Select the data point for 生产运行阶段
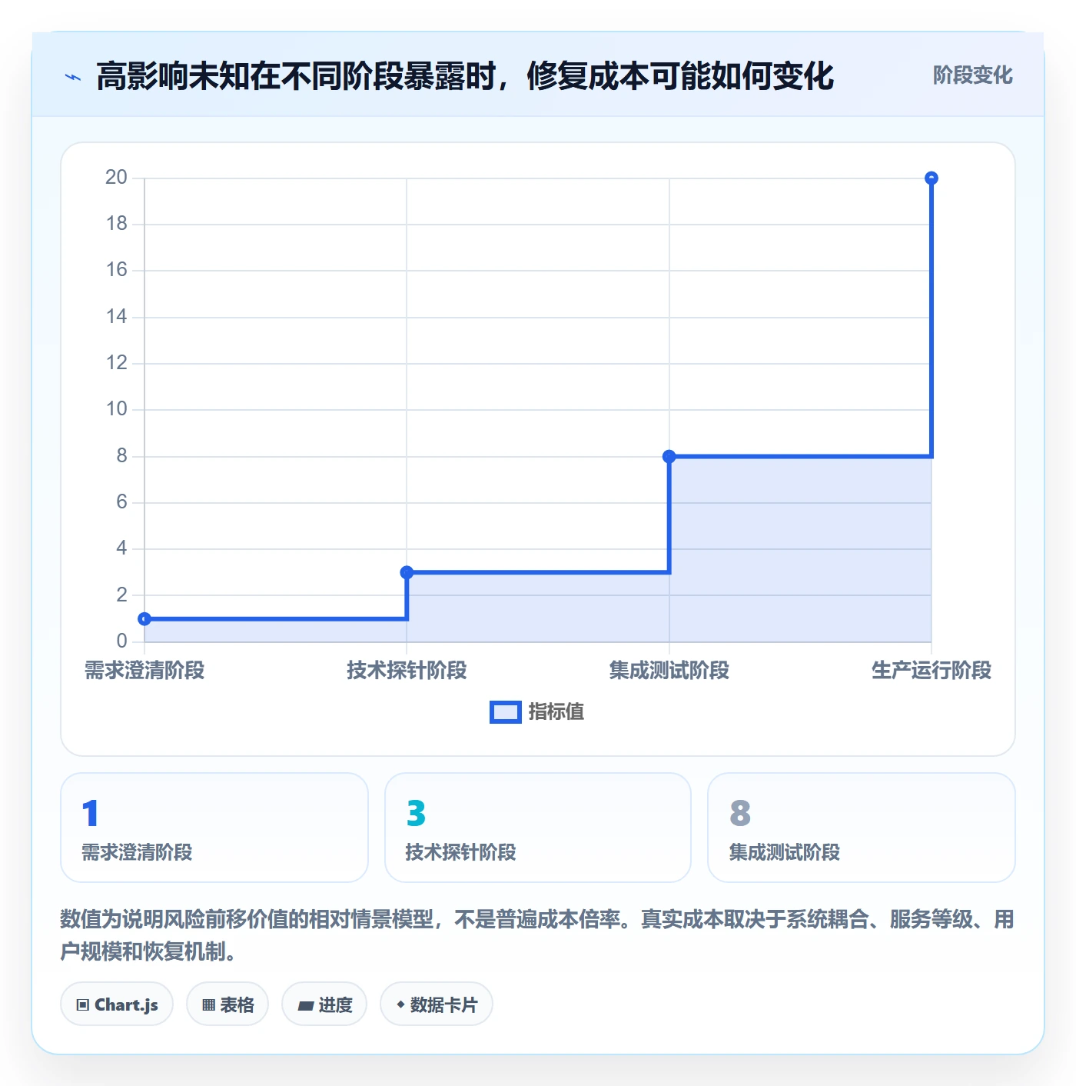This screenshot has height=1086, width=1076. (x=932, y=178)
